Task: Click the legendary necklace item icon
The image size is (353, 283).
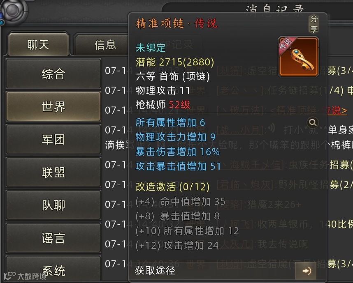Action: point(298,57)
